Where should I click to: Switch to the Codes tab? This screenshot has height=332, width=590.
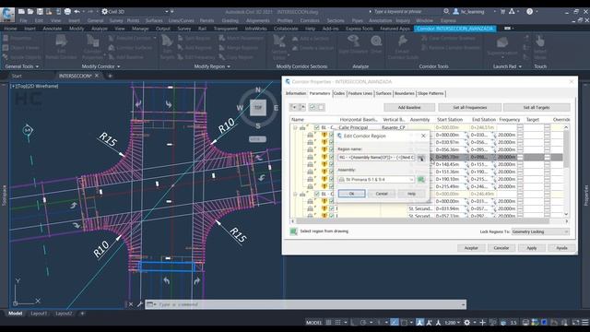pos(339,93)
